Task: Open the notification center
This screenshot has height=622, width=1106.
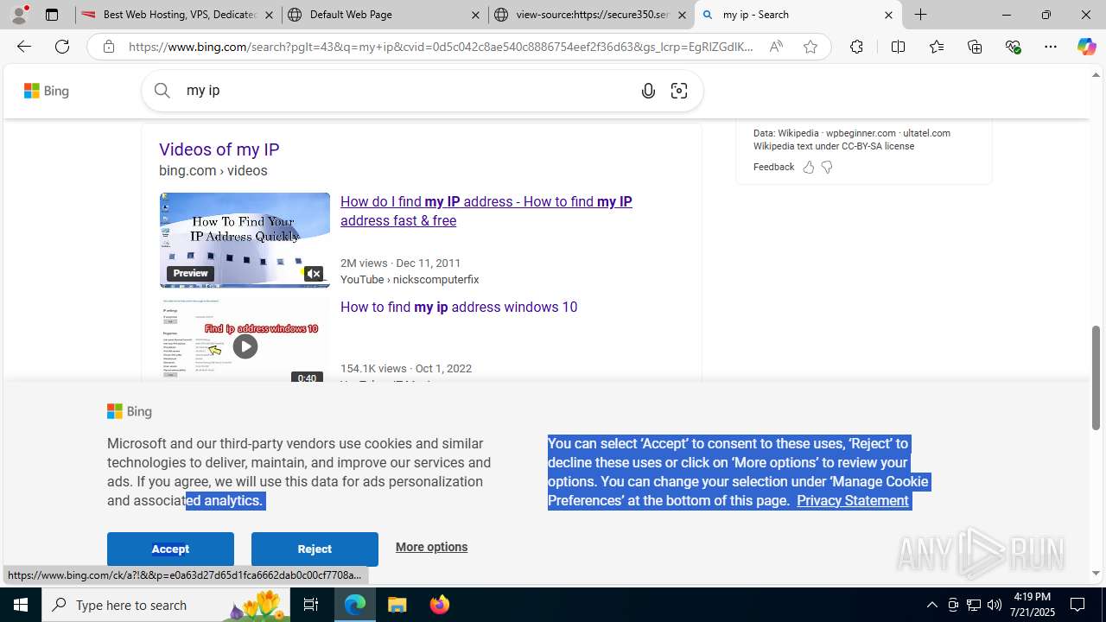Action: (x=1078, y=605)
